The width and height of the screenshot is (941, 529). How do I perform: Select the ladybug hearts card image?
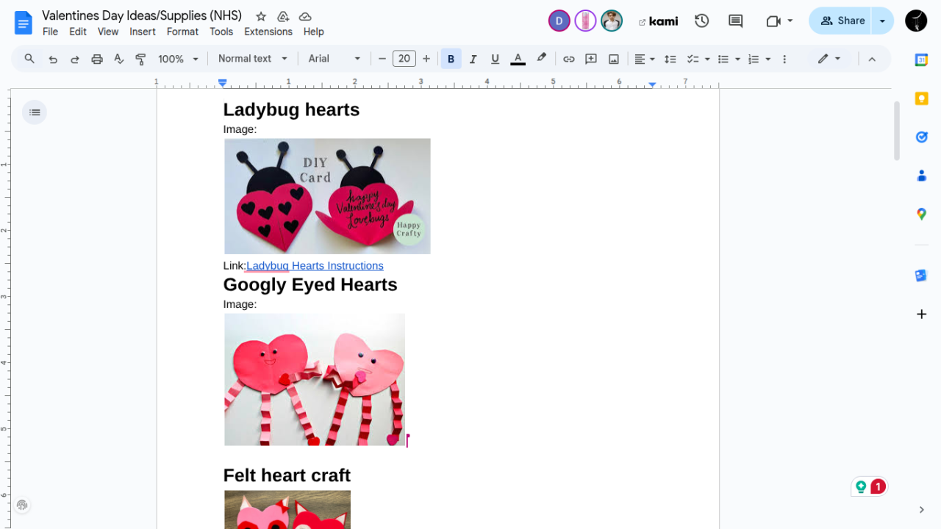pos(327,196)
